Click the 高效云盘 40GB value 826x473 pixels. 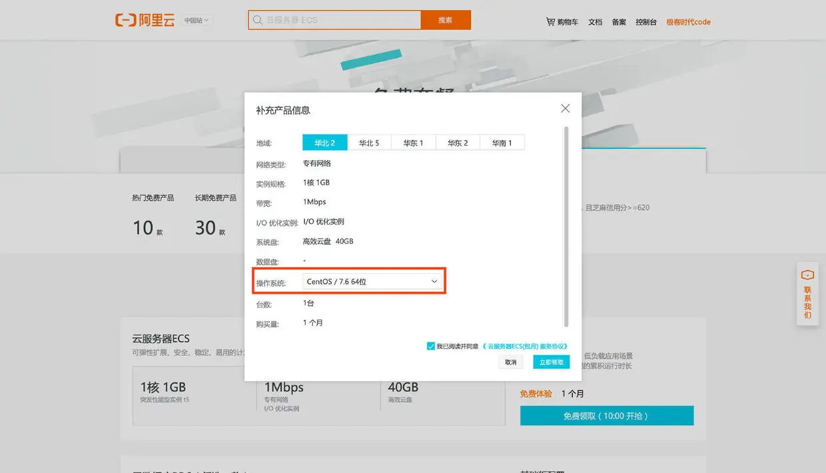pyautogui.click(x=328, y=241)
